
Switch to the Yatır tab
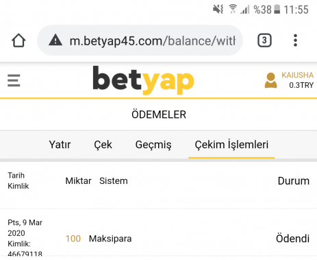60,145
